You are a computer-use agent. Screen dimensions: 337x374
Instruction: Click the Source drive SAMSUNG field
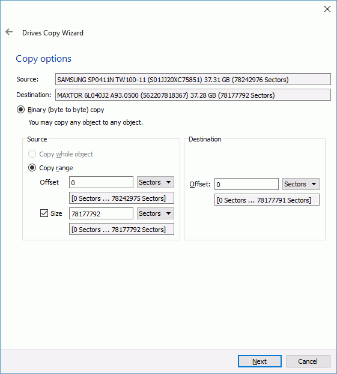[x=193, y=80]
